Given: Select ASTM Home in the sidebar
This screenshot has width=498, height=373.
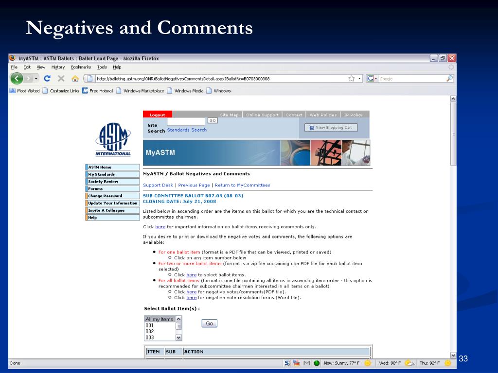Looking at the screenshot, I should point(112,167).
